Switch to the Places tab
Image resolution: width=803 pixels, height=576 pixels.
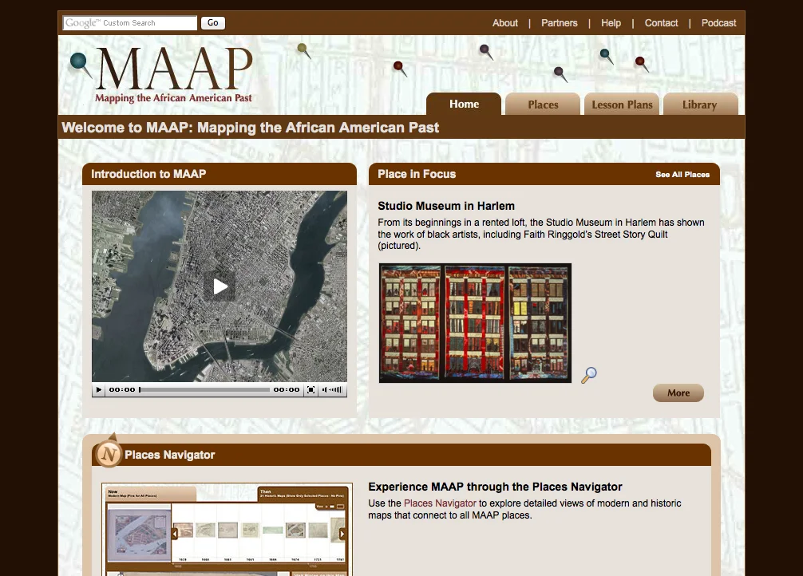[x=543, y=104]
